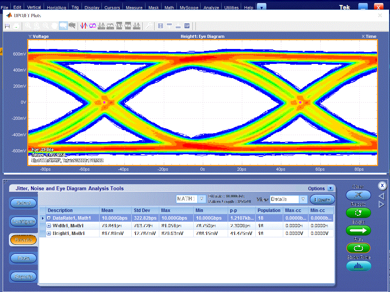
Task: Enable the horizontal cursors (magenta) icon
Action: [93, 26]
